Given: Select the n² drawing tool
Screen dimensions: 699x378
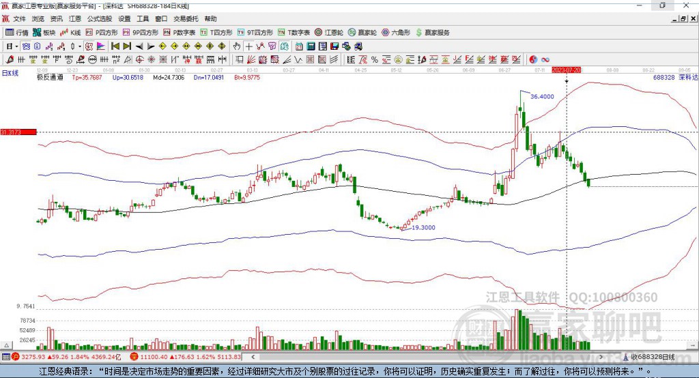Looking at the screenshot, I should click(x=116, y=60).
